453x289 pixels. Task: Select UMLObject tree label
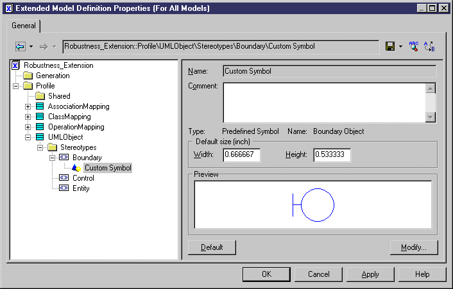tap(65, 137)
